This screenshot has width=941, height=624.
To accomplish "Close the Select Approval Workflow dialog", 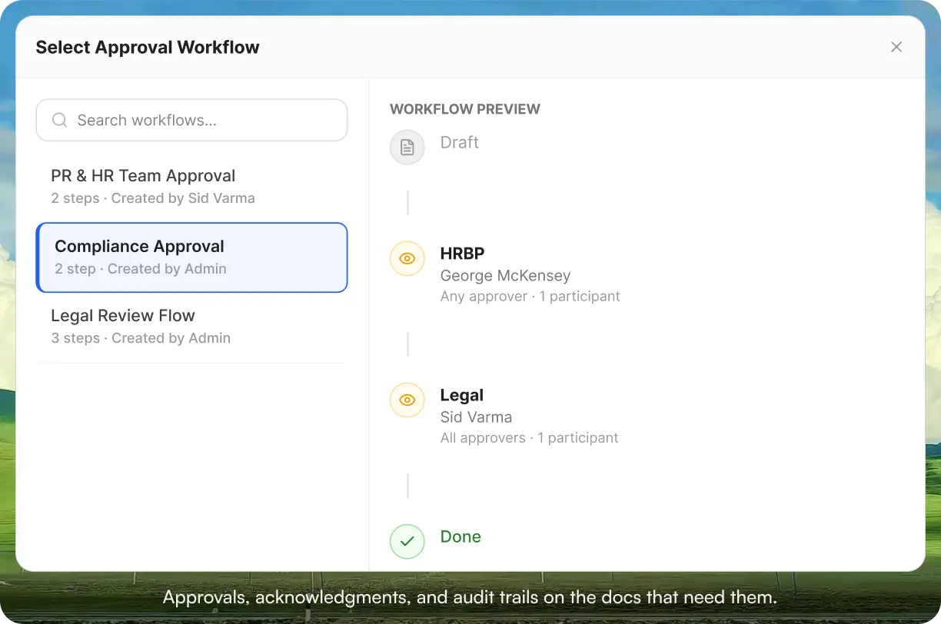I will click(x=896, y=47).
